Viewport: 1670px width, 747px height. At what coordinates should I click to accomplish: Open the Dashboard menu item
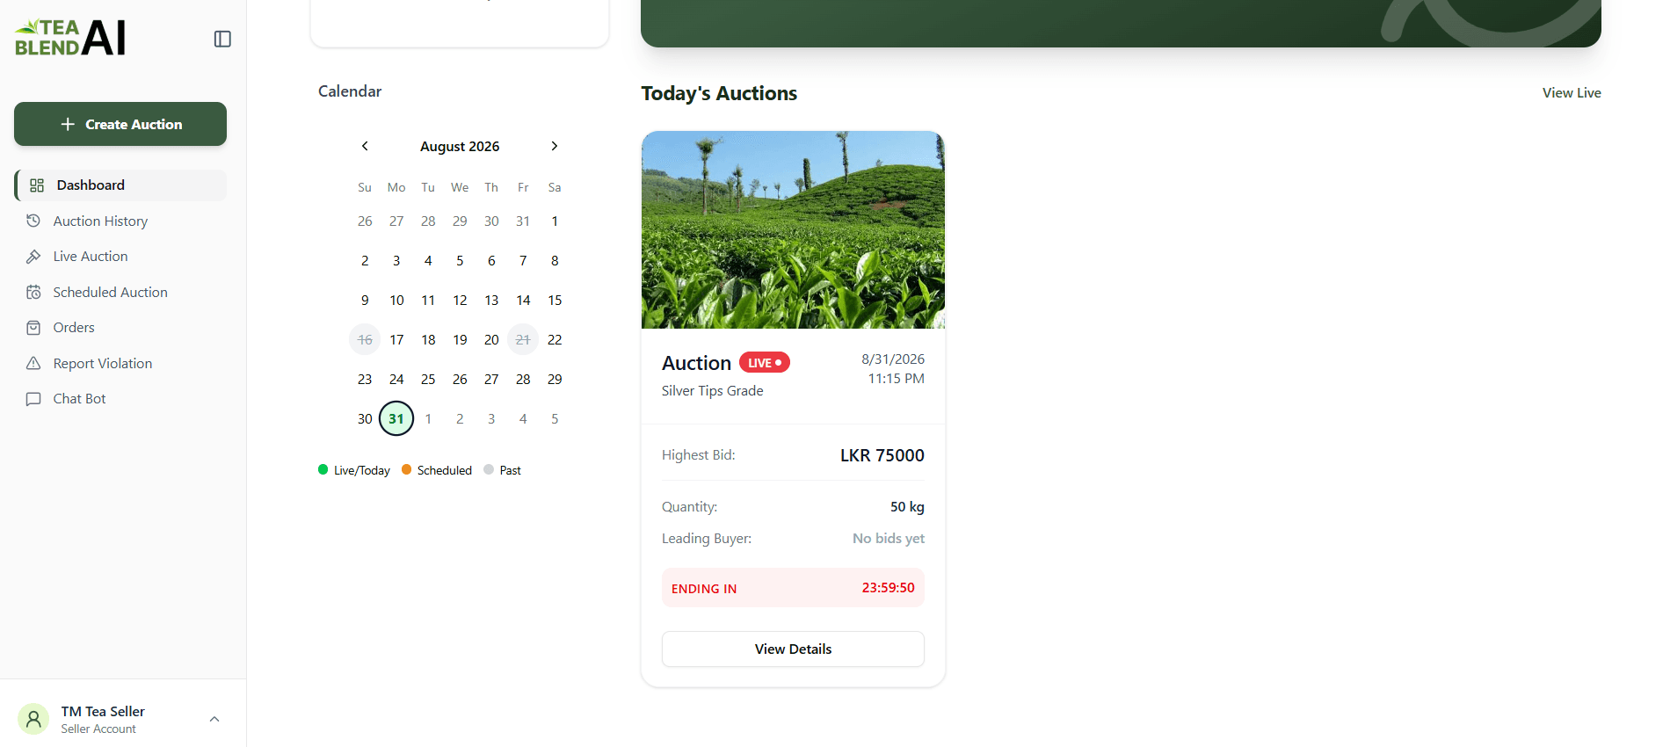[120, 185]
